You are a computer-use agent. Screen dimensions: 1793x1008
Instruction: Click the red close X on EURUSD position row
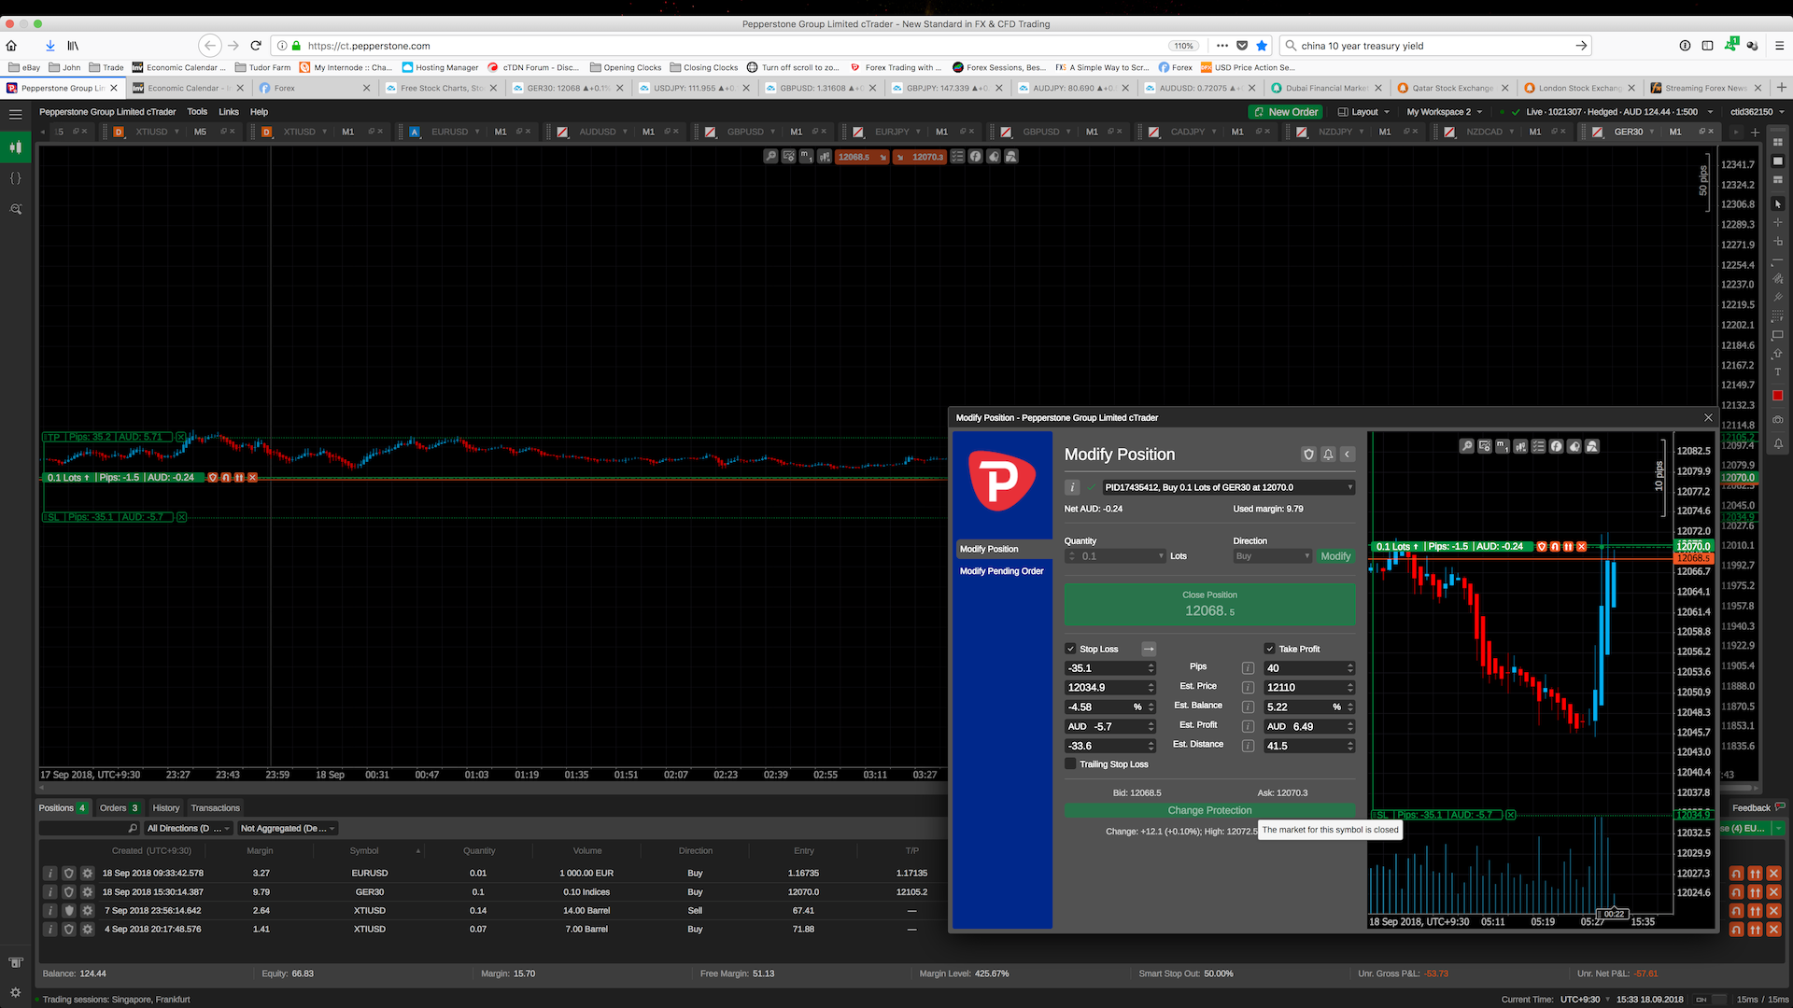pyautogui.click(x=1773, y=874)
